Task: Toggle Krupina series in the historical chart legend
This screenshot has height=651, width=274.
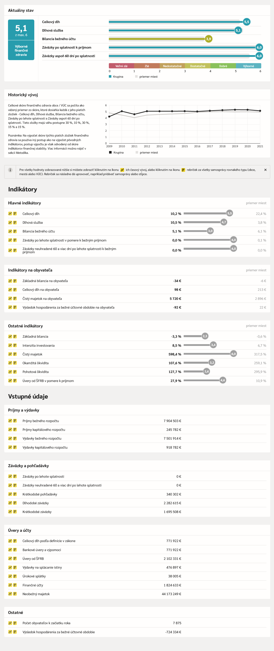Action: click(116, 152)
